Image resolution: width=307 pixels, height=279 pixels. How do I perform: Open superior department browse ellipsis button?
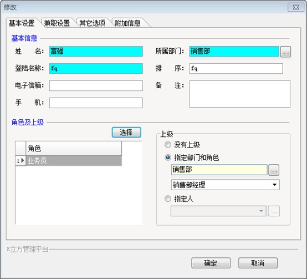274,170
